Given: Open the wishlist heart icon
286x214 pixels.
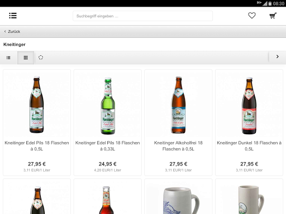Looking at the screenshot, I should [x=252, y=16].
